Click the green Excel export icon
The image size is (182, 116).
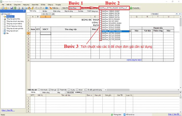click(15, 8)
